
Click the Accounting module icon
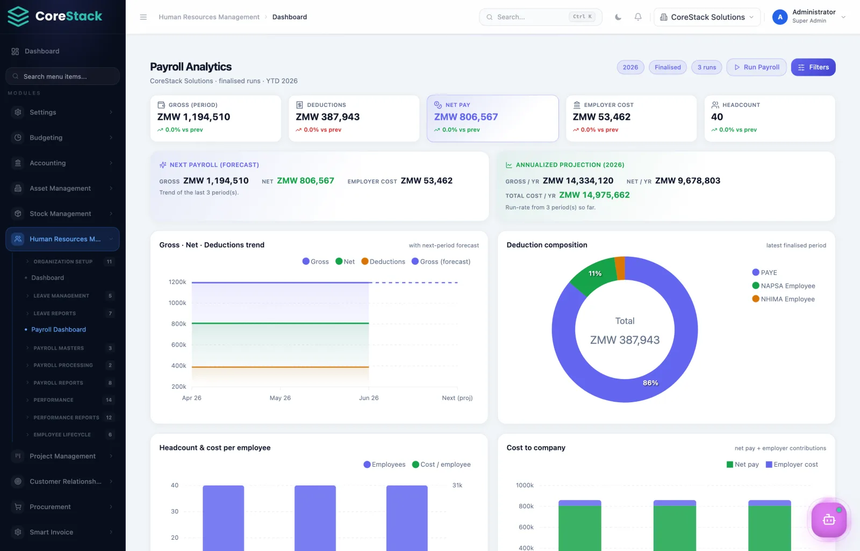18,163
